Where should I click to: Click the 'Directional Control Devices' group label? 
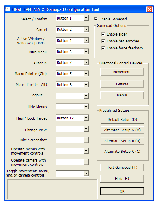(121, 63)
